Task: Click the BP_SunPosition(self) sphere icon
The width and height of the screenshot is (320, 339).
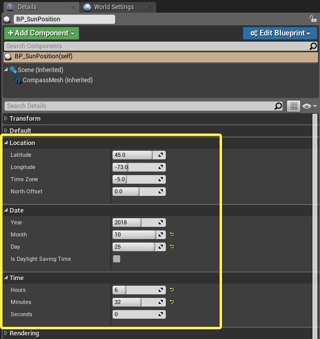Action: pos(8,56)
